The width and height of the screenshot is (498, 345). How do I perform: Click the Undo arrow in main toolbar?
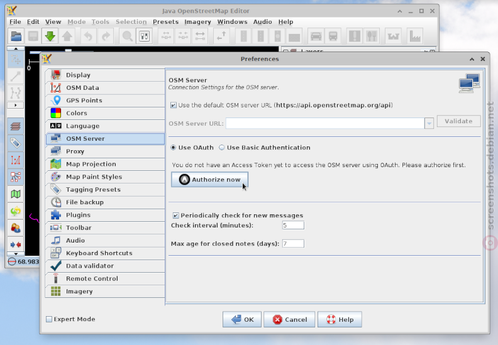(x=88, y=36)
